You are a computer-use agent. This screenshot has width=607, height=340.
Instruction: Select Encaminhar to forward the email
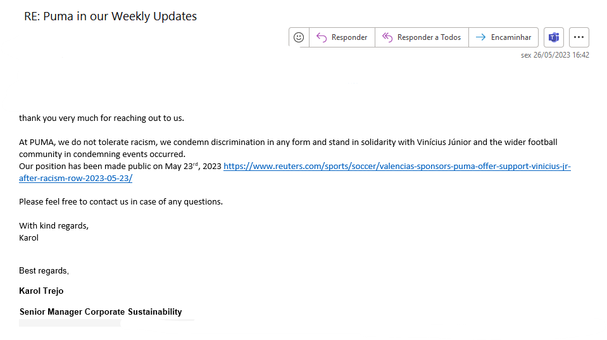click(511, 37)
